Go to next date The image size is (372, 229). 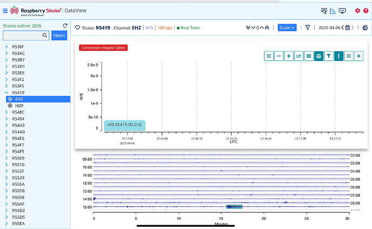(353, 28)
